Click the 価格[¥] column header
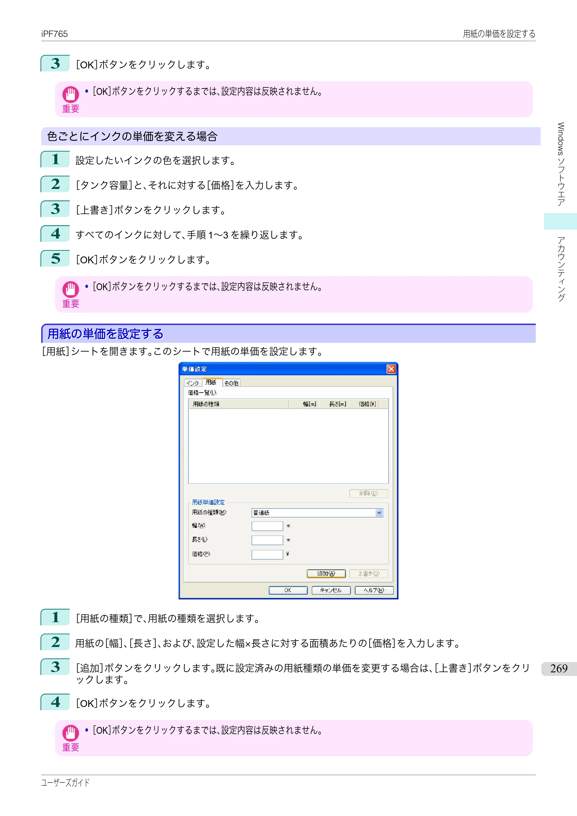 click(x=364, y=404)
